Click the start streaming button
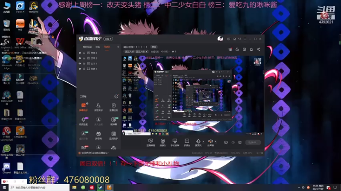 (253, 142)
